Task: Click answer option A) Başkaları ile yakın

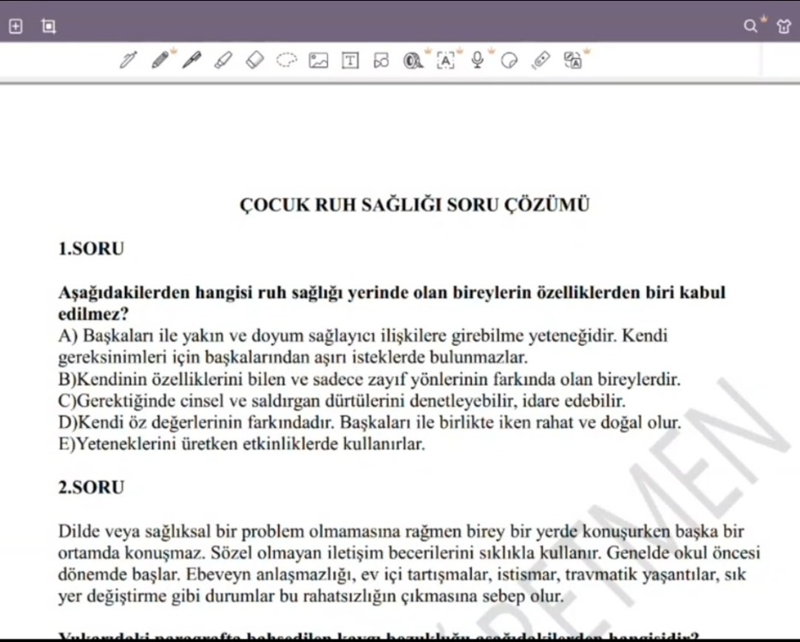Action: (363, 346)
